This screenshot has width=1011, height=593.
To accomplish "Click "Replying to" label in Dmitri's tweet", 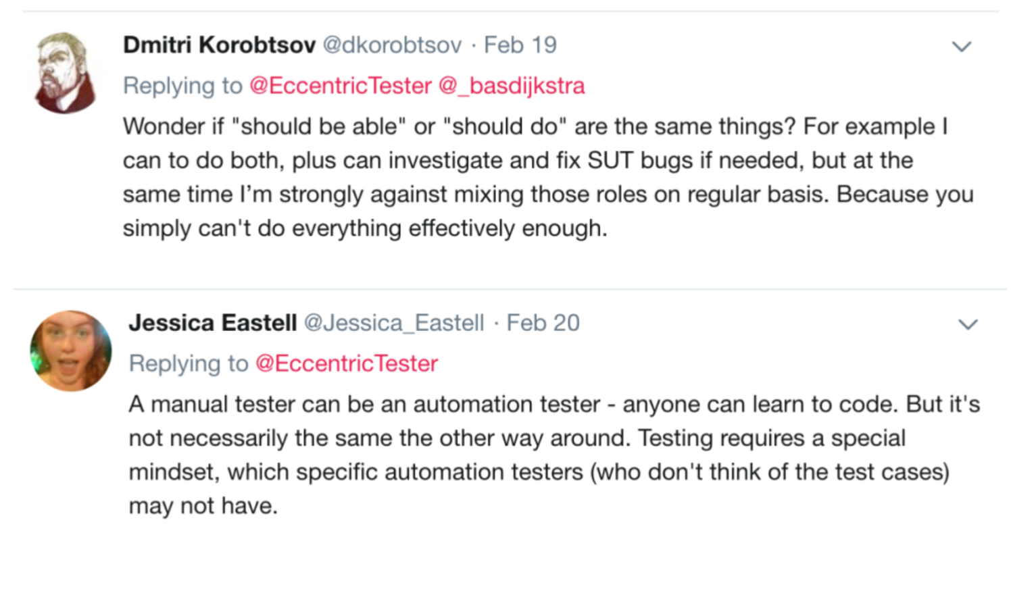I will [x=182, y=86].
